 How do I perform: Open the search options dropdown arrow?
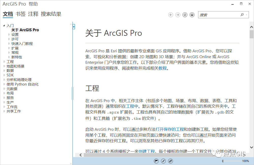pyautogui.click(x=247, y=15)
